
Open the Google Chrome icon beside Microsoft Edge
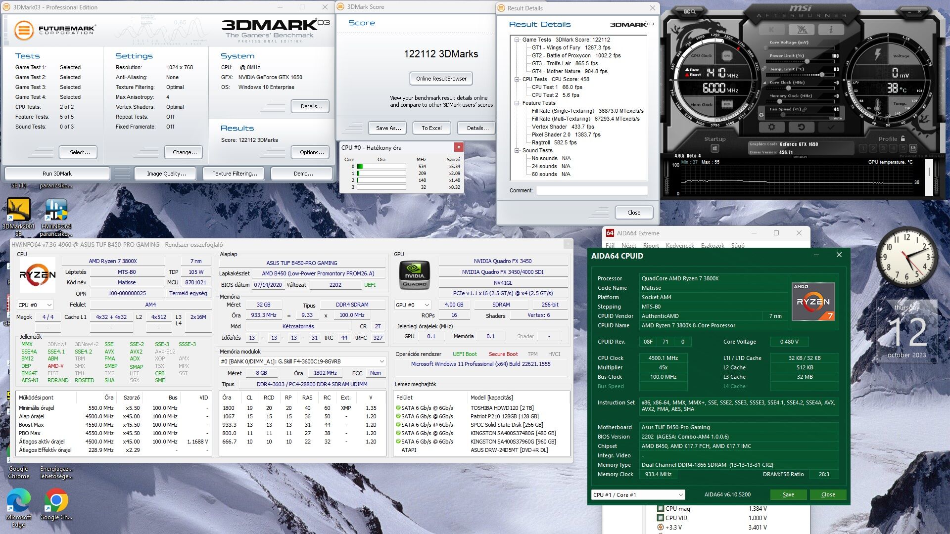[56, 504]
